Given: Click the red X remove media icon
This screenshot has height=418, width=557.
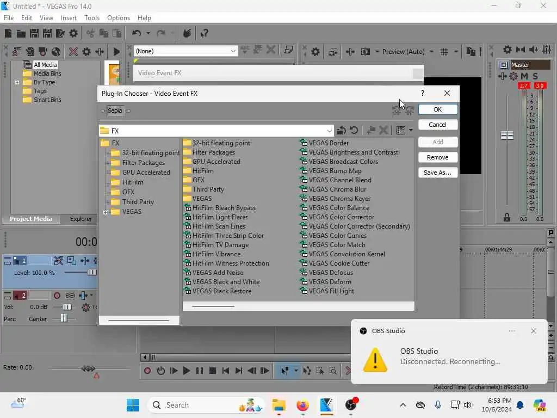Looking at the screenshot, I should (x=73, y=52).
